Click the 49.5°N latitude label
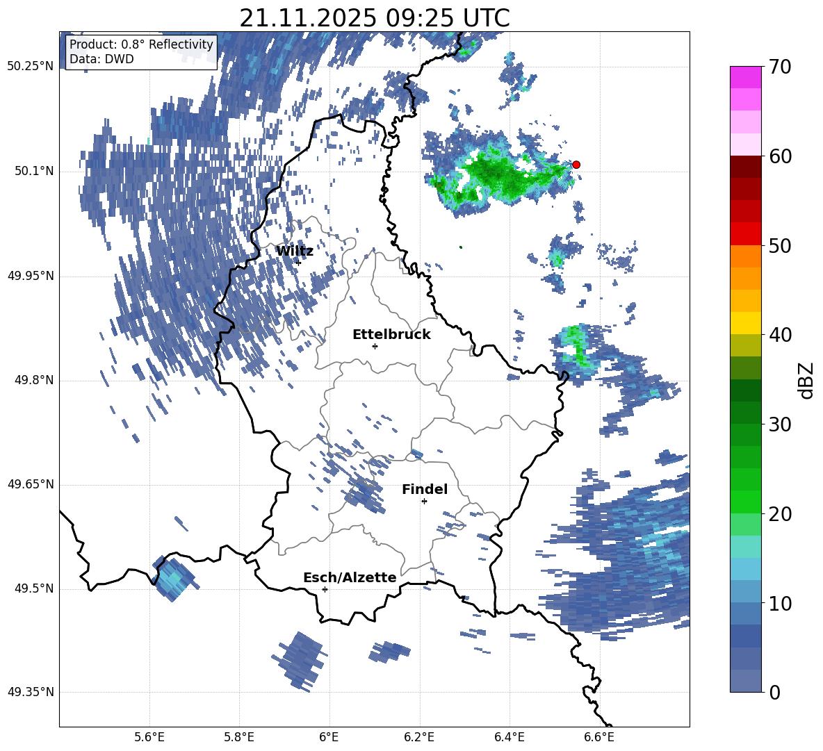 click(33, 588)
